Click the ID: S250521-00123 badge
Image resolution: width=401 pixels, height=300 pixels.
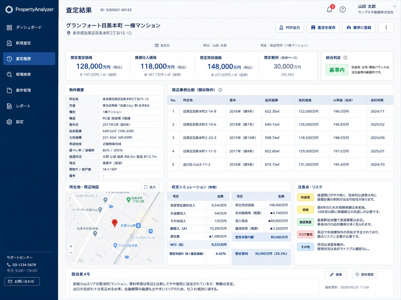point(116,10)
